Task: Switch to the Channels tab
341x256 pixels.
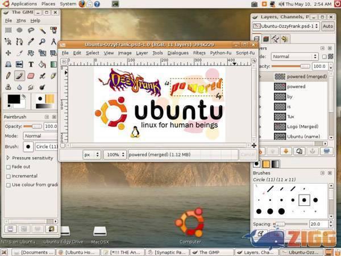Action: [266, 39]
